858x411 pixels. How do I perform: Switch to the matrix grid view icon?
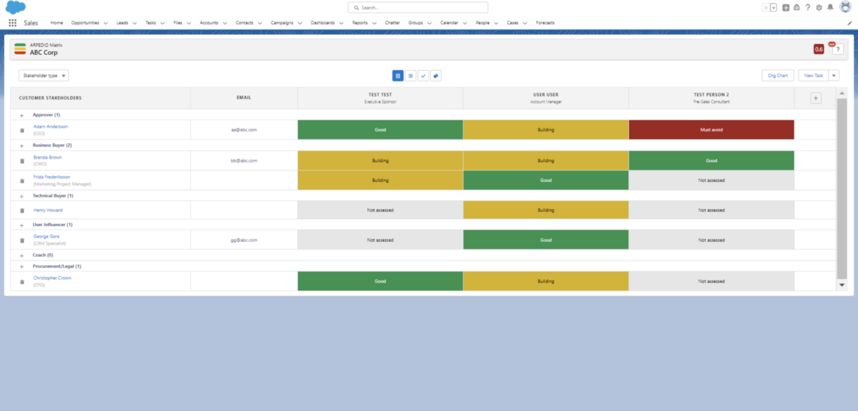click(398, 76)
